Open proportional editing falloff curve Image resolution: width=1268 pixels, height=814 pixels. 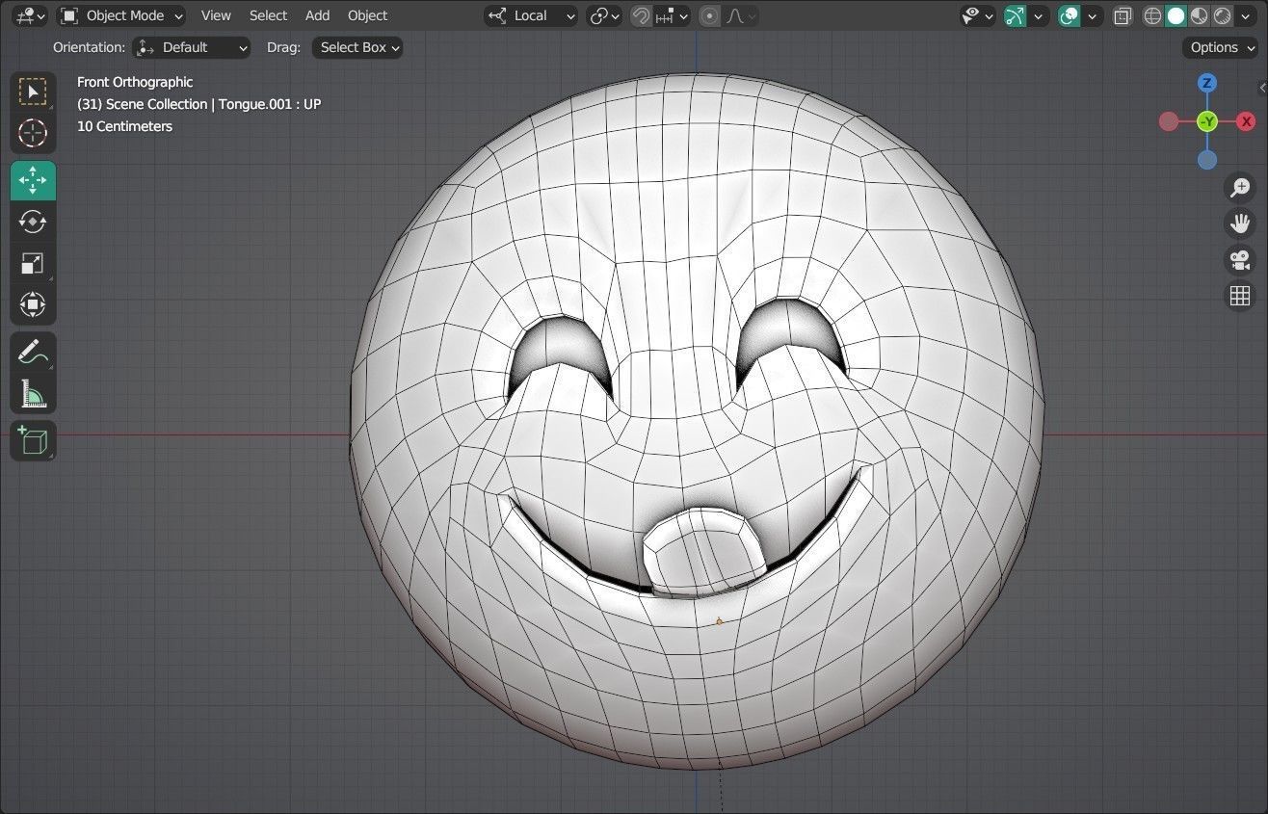click(x=740, y=15)
